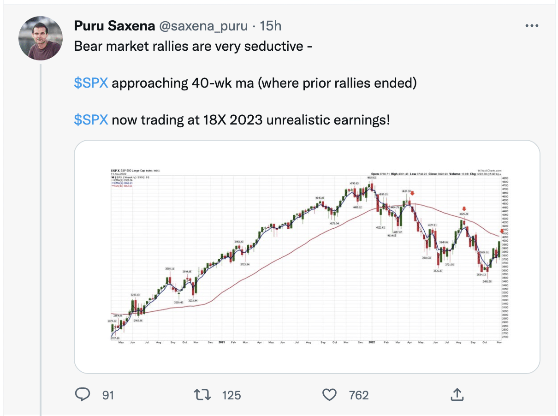Click the 15h timestamp link
Screen dimensions: 558x416
pyautogui.click(x=271, y=26)
